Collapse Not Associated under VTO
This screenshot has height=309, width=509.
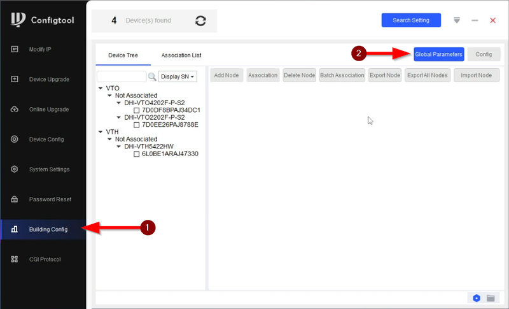(x=109, y=96)
